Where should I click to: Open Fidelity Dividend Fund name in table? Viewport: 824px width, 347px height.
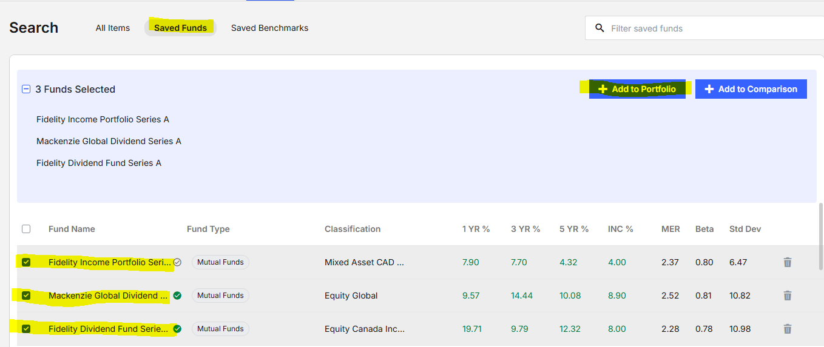click(x=109, y=329)
